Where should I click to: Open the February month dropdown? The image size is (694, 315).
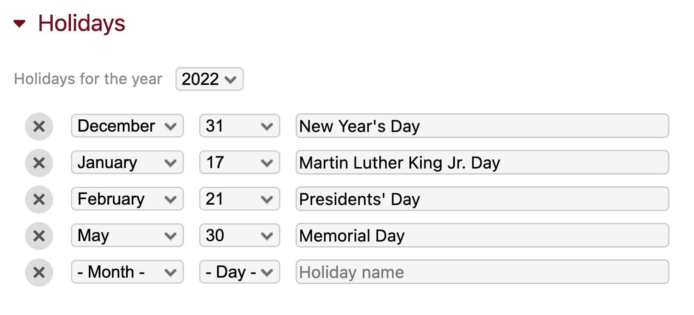(127, 199)
